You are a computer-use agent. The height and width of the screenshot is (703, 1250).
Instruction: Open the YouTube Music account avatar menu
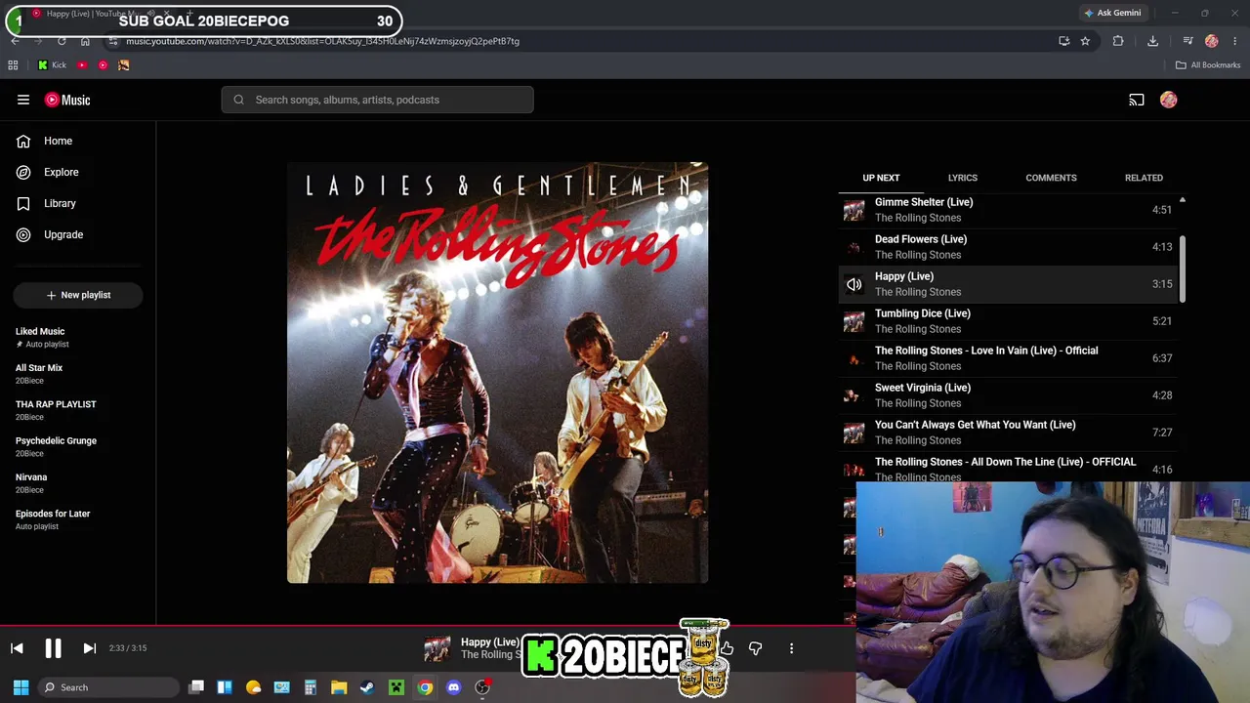1169,100
